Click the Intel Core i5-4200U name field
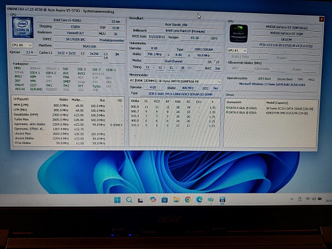332x249 pixels. [x=67, y=20]
